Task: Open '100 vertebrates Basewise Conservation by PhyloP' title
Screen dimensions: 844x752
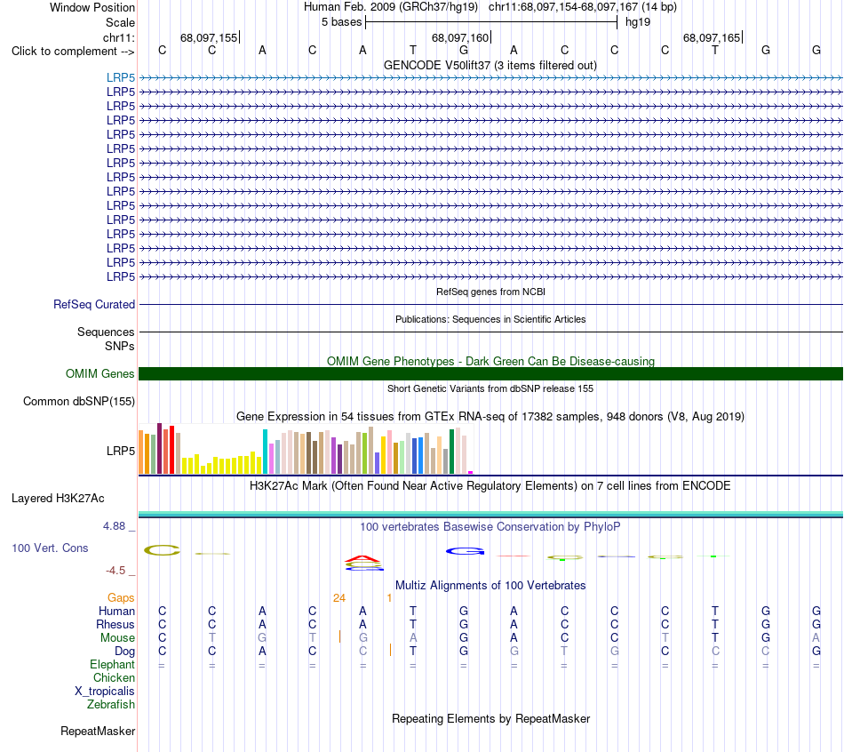Action: pyautogui.click(x=490, y=527)
